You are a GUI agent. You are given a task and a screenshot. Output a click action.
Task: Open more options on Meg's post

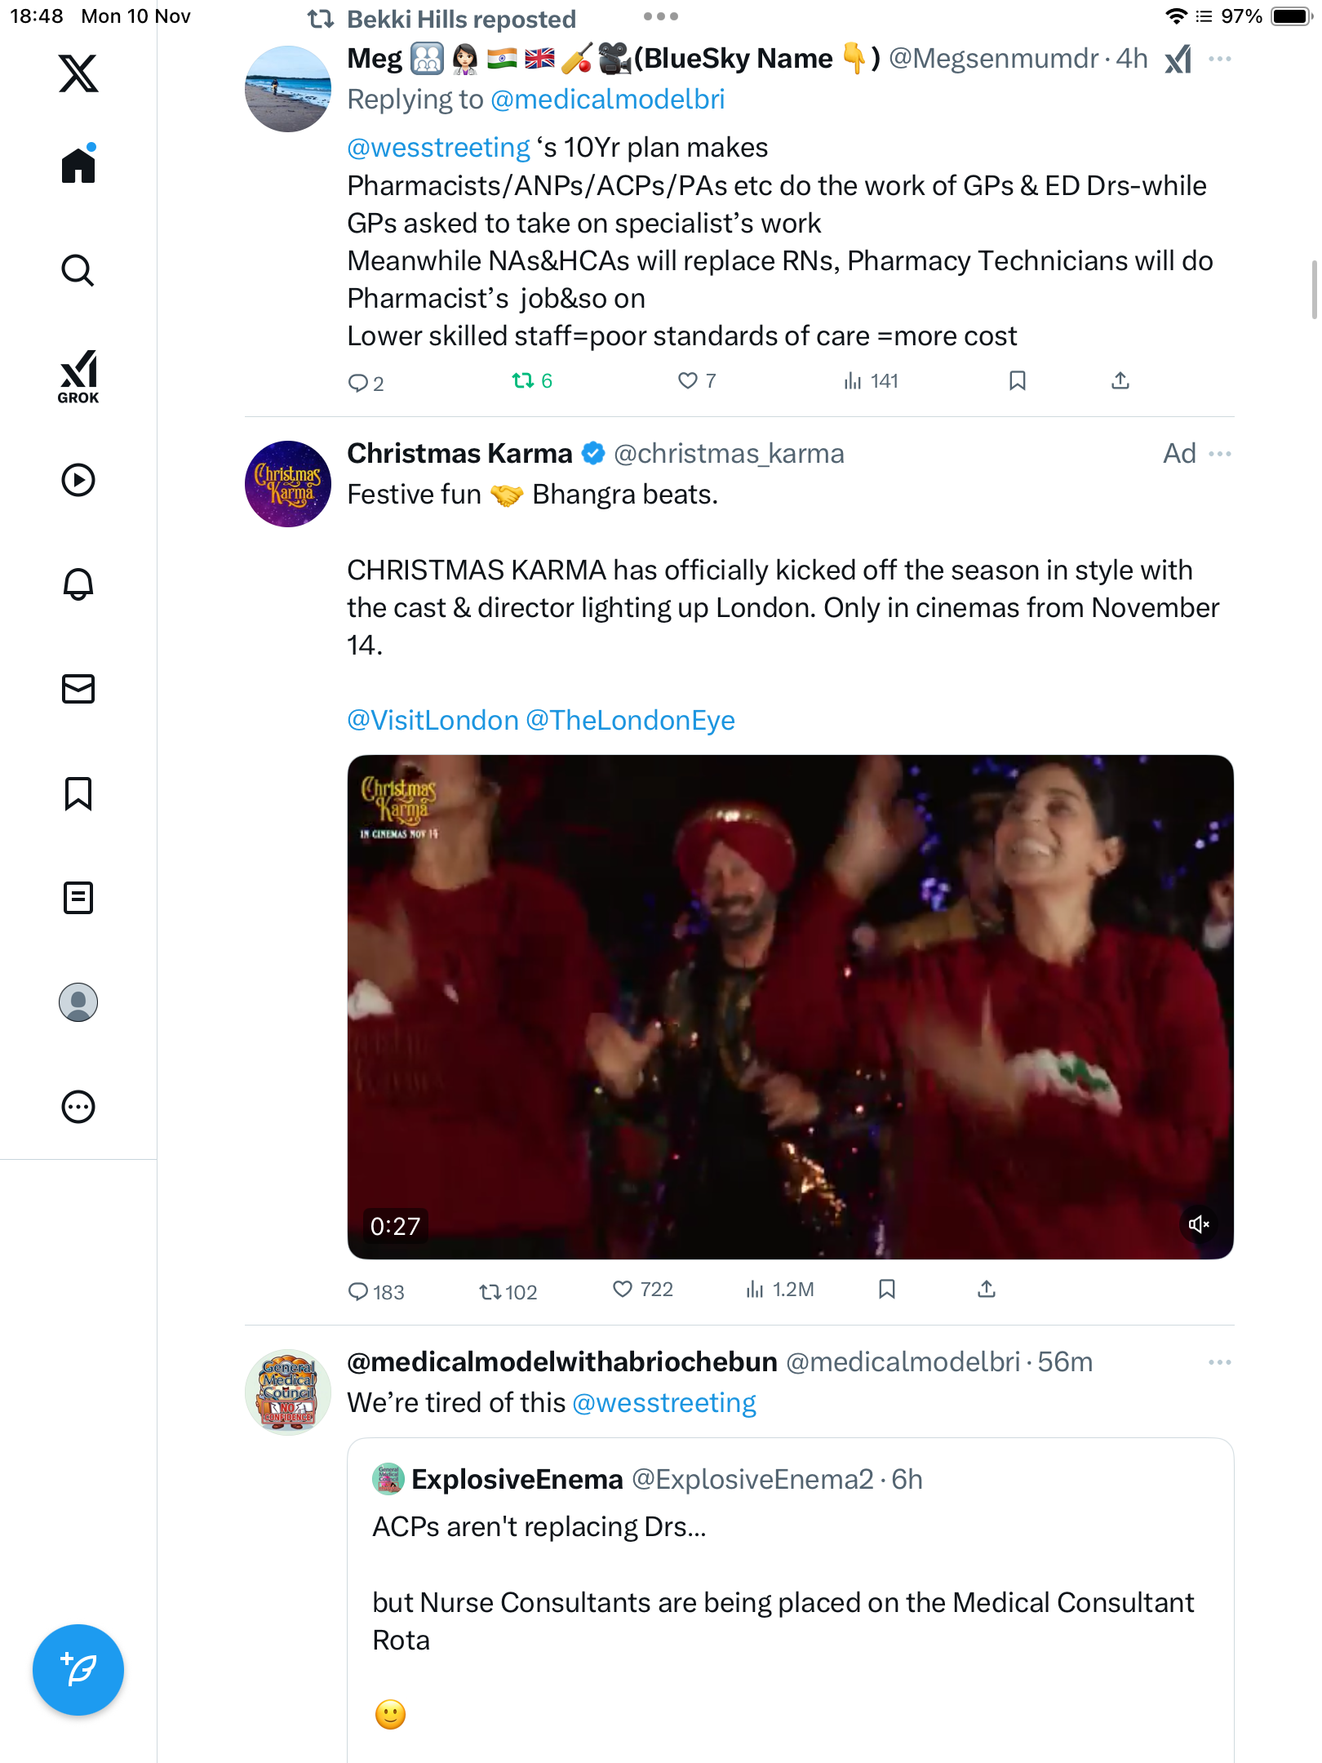tap(1220, 59)
